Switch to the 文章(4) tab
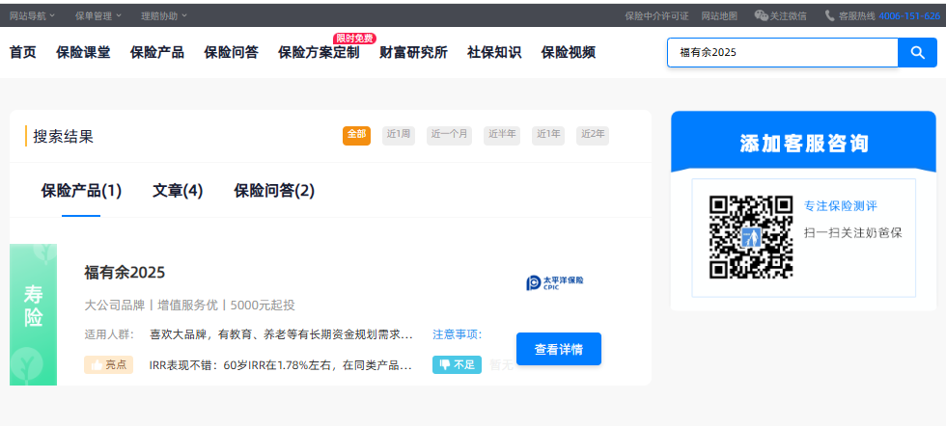 [178, 191]
